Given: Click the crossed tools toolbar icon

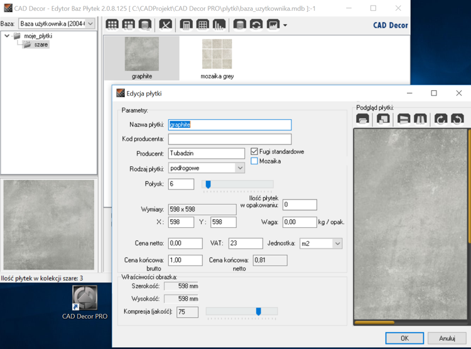Looking at the screenshot, I should 166,24.
